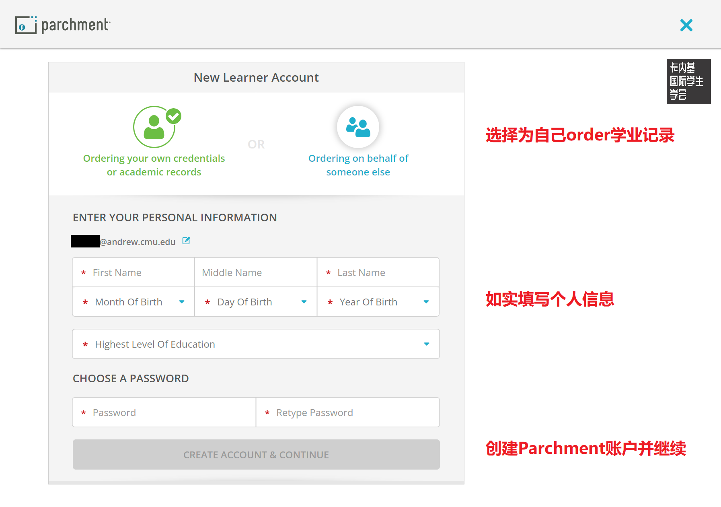The height and width of the screenshot is (507, 721).
Task: Close the account creation page with X
Action: coord(686,25)
